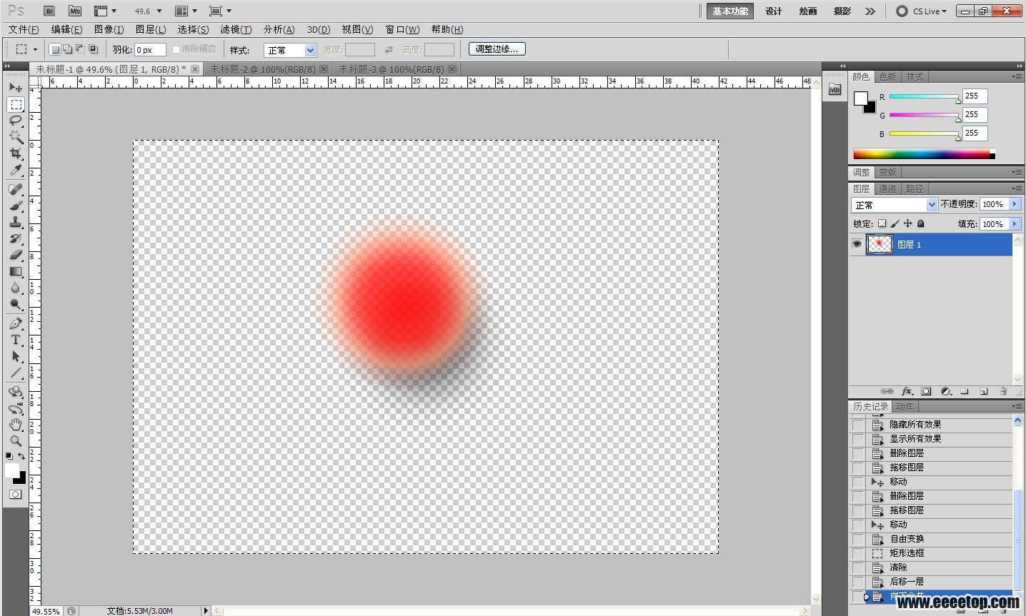Select the Lasso tool
This screenshot has height=616, width=1026.
click(x=16, y=121)
